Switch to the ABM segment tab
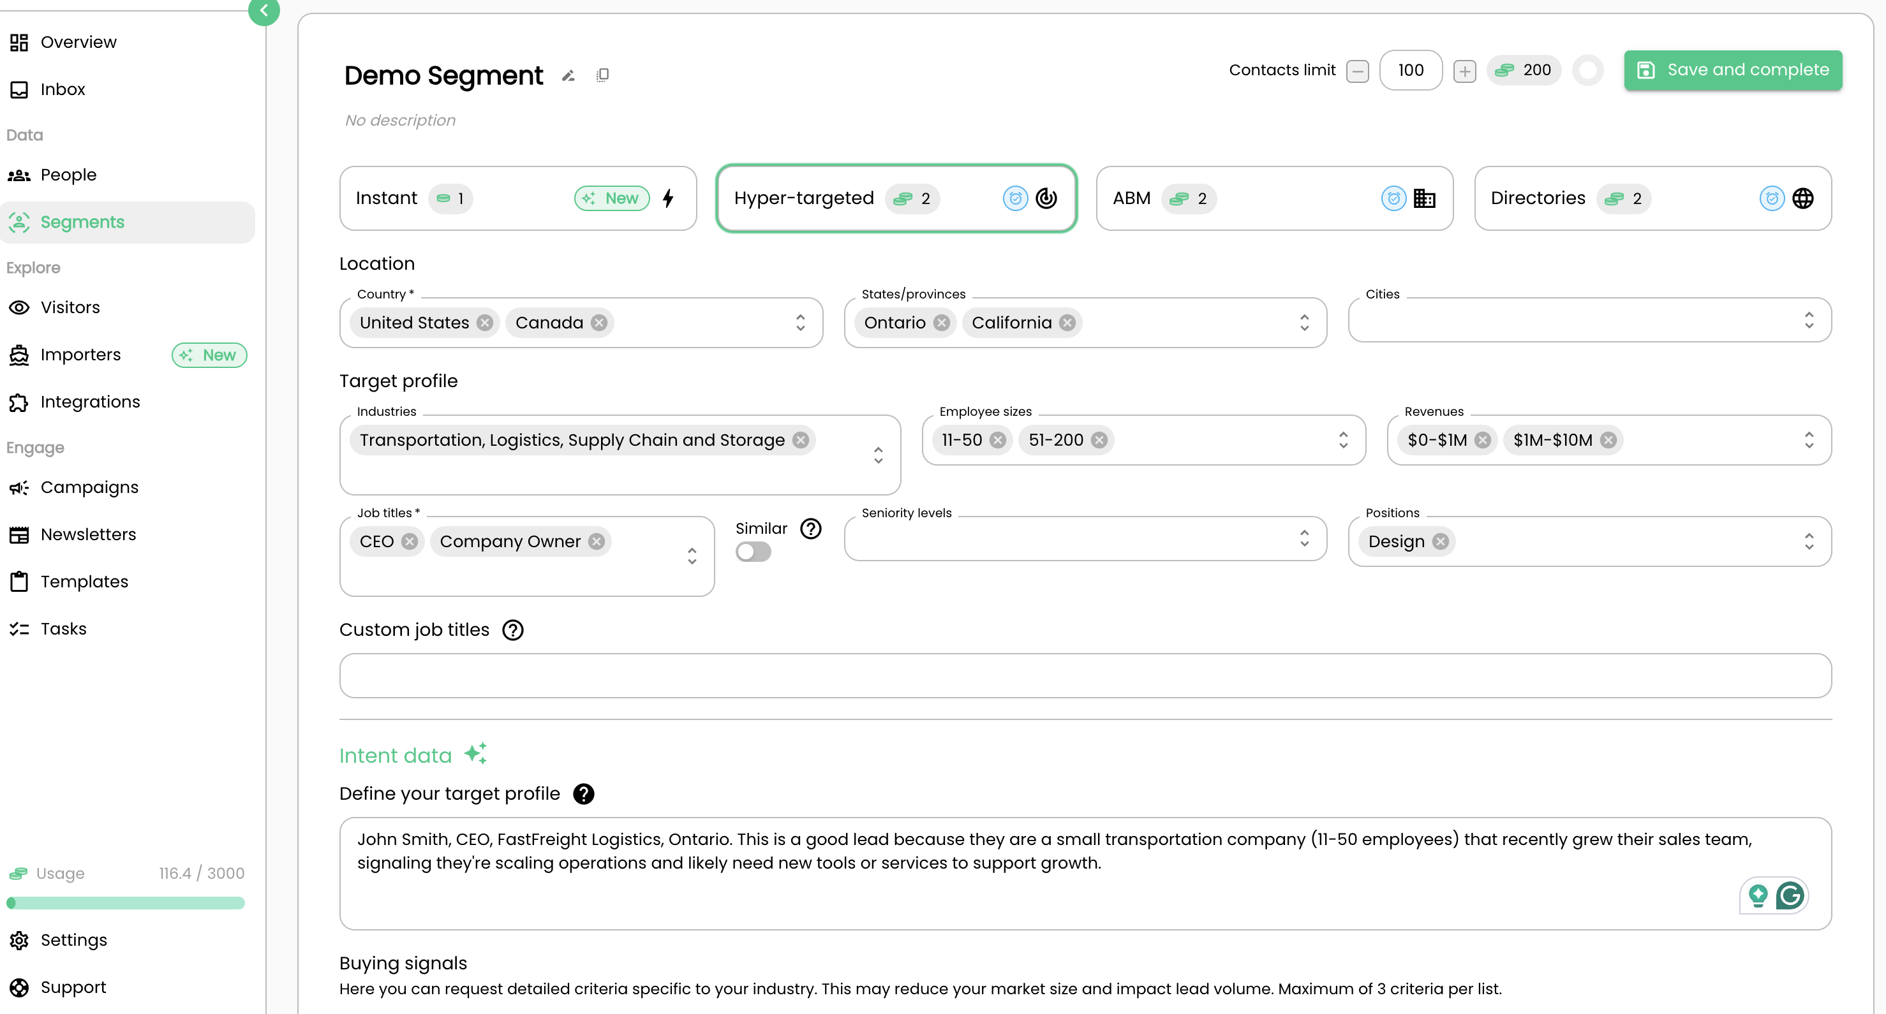This screenshot has width=1886, height=1014. click(1274, 198)
